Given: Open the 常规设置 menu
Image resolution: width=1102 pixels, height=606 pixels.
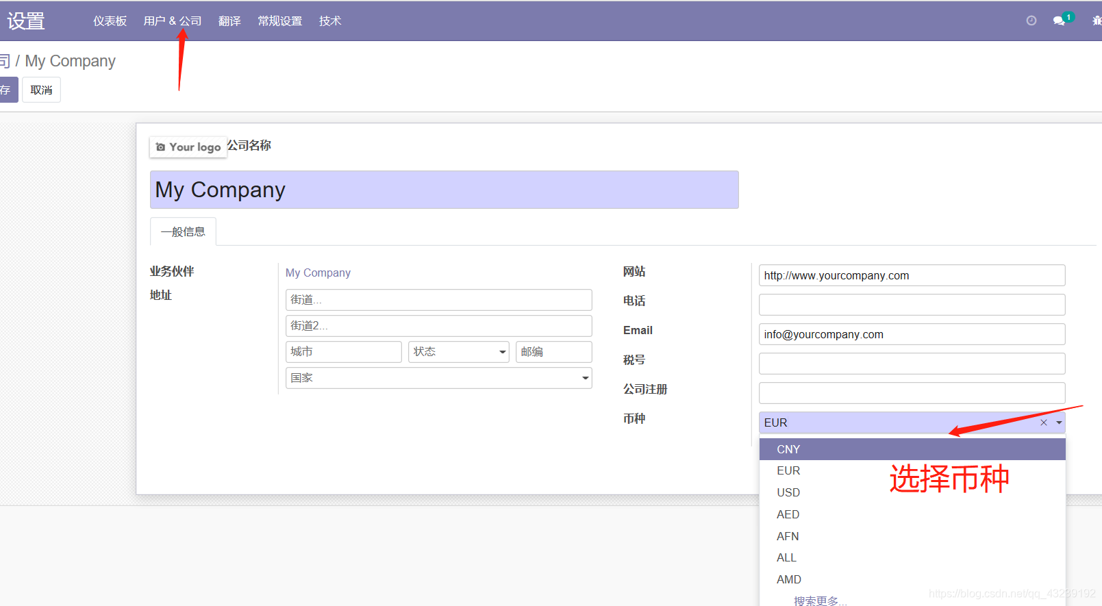Looking at the screenshot, I should click(280, 21).
